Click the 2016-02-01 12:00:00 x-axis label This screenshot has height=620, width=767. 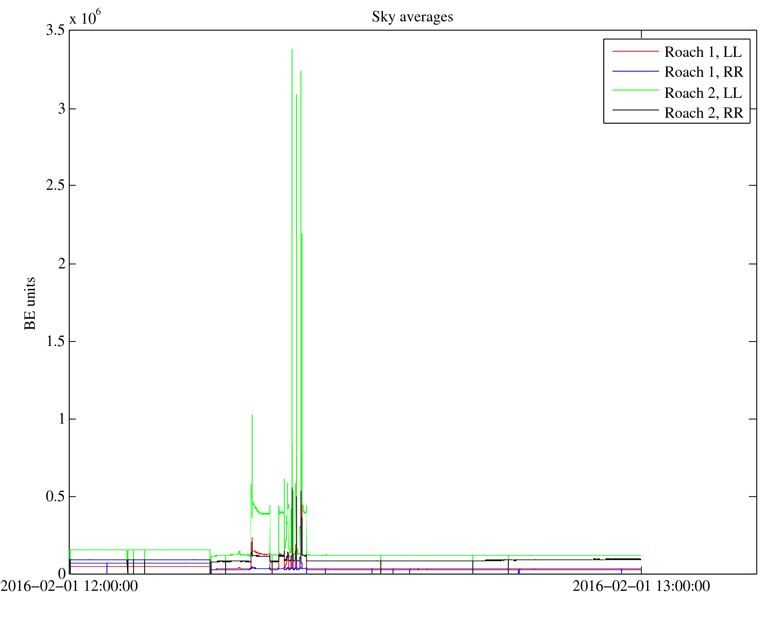[69, 586]
